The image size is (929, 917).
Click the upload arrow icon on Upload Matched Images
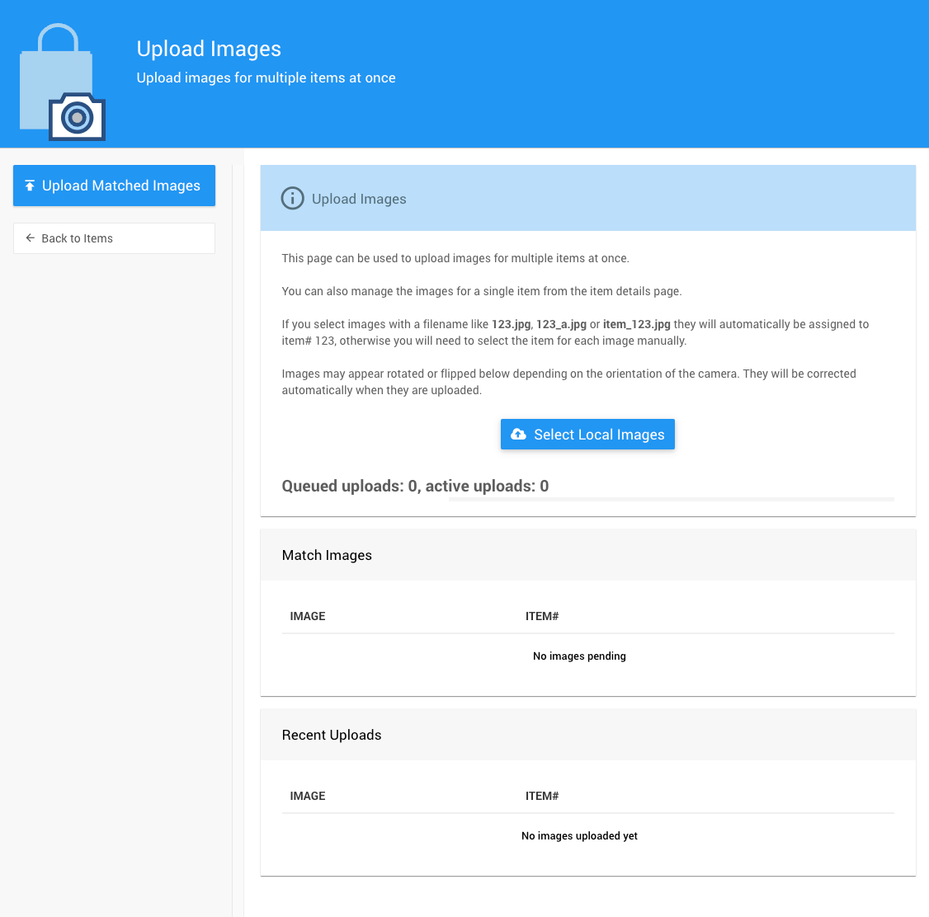[30, 186]
